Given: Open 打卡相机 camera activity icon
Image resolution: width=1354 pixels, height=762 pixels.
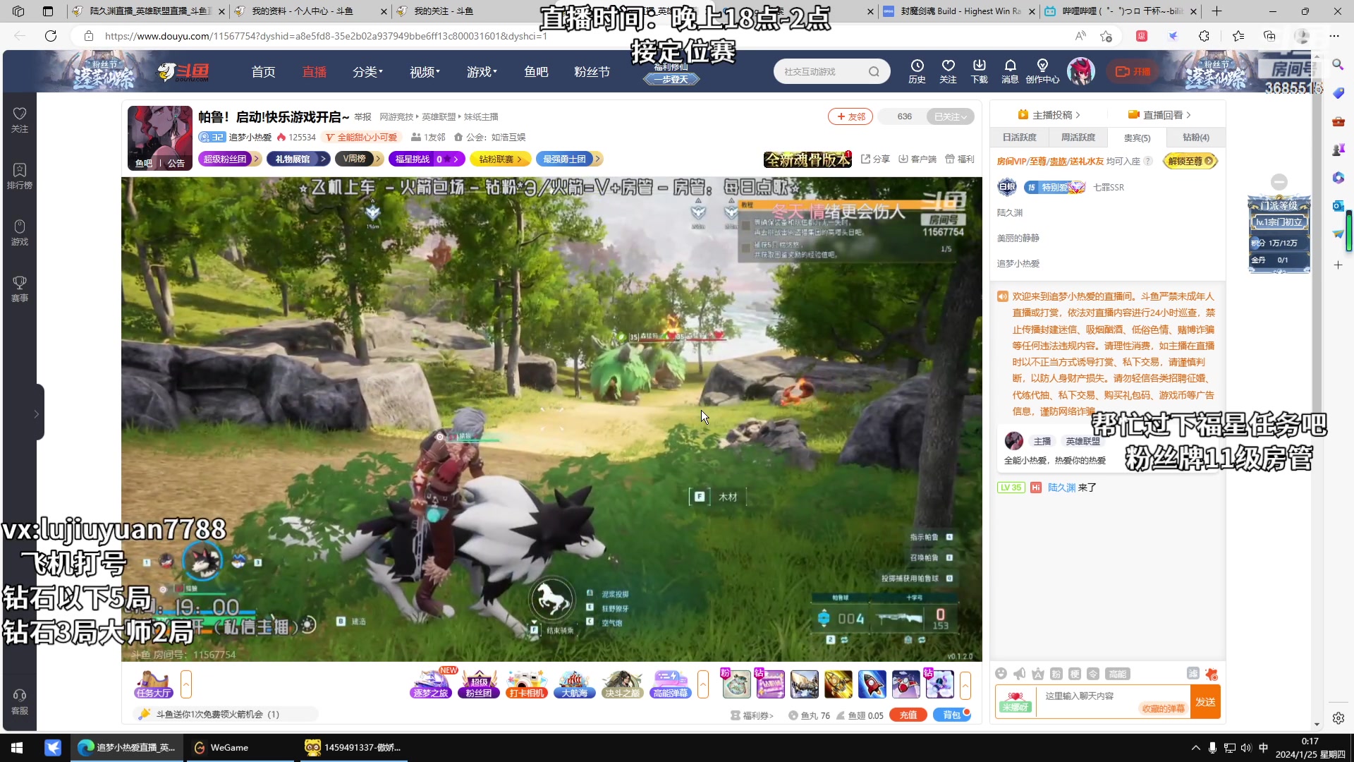Looking at the screenshot, I should pos(526,684).
